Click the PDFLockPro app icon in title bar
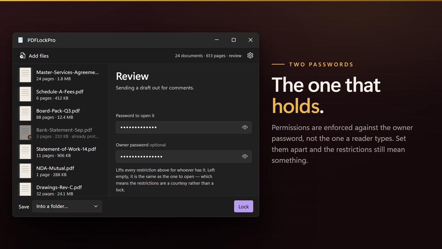The width and height of the screenshot is (442, 249). click(x=20, y=40)
